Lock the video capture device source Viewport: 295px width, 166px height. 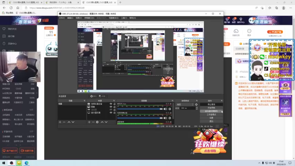(114, 104)
